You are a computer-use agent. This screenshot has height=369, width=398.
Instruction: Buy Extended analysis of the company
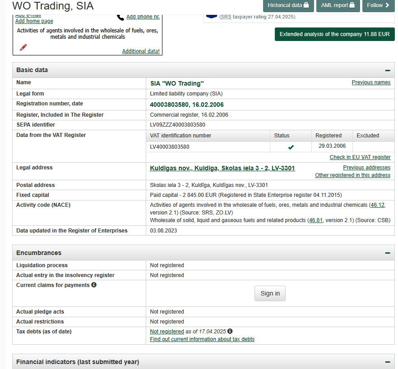point(334,34)
